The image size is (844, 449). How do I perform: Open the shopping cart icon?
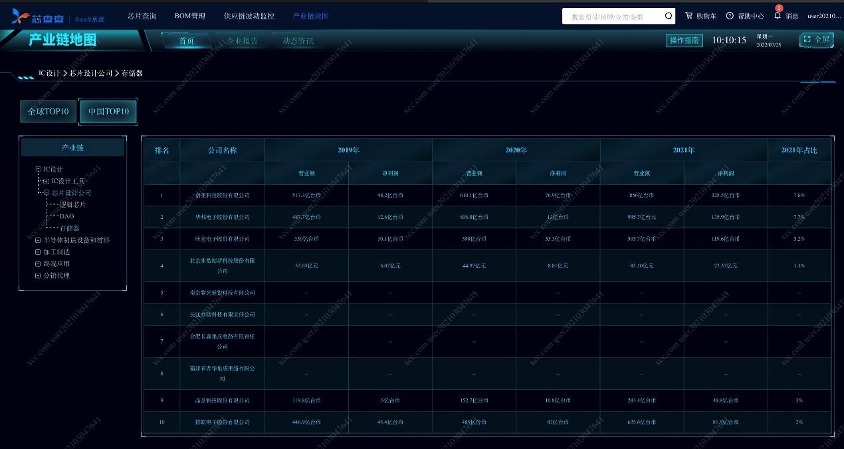pos(688,16)
